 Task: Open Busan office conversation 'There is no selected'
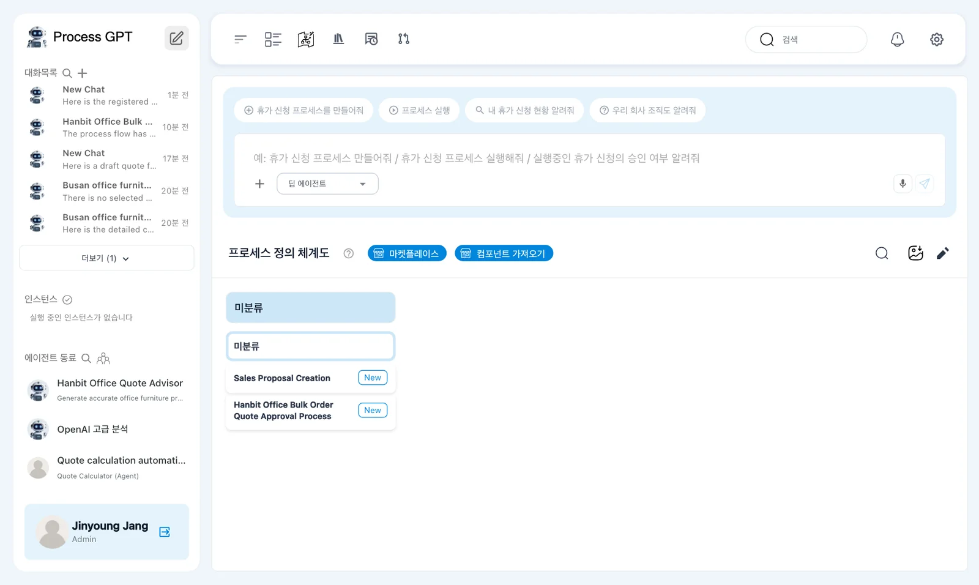[107, 192]
